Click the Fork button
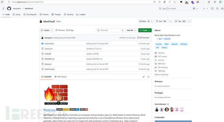The width and height of the screenshot is (224, 122). (161, 21)
